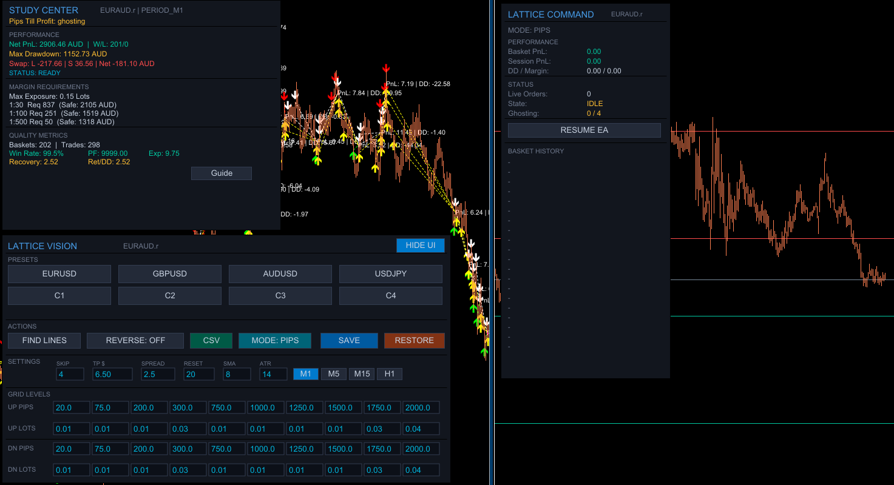
Task: Select the GBPUSD preset
Action: [169, 273]
